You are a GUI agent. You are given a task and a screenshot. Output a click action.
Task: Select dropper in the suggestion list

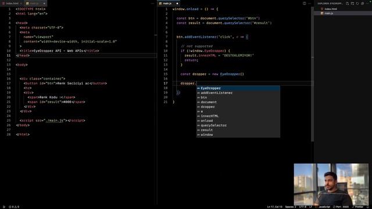(x=238, y=107)
